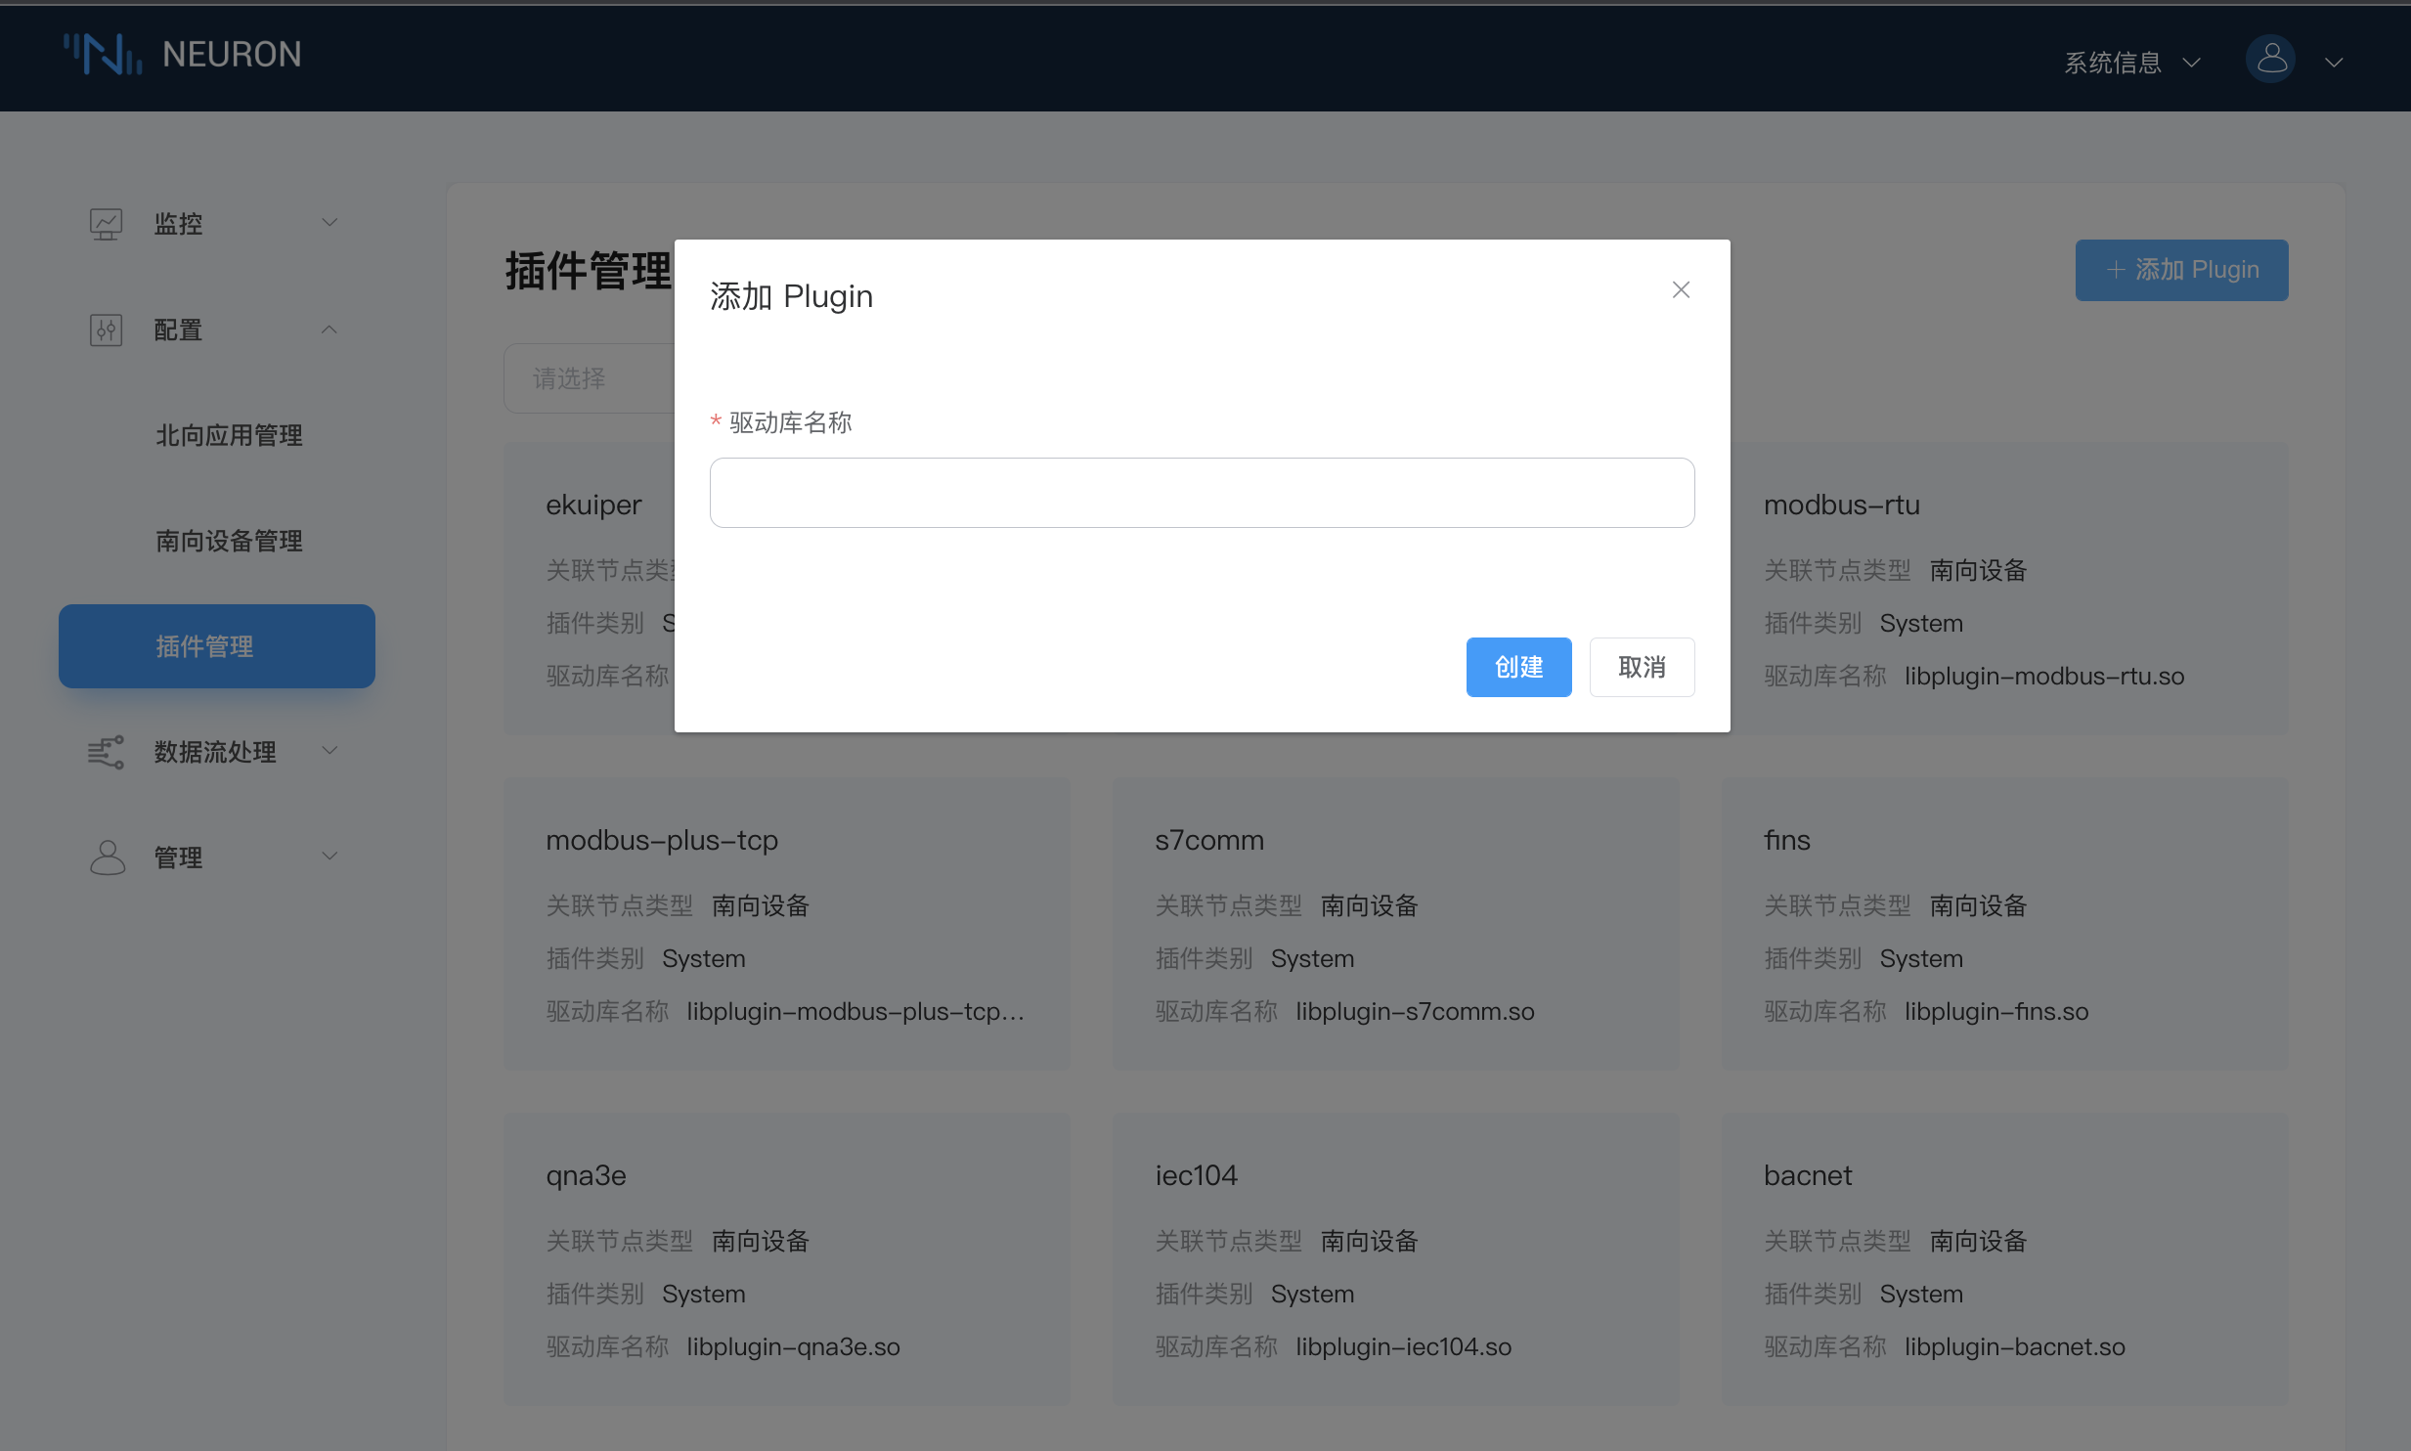Image resolution: width=2411 pixels, height=1451 pixels.
Task: Select the modbus-plus-tcp plugin card title
Action: point(662,840)
